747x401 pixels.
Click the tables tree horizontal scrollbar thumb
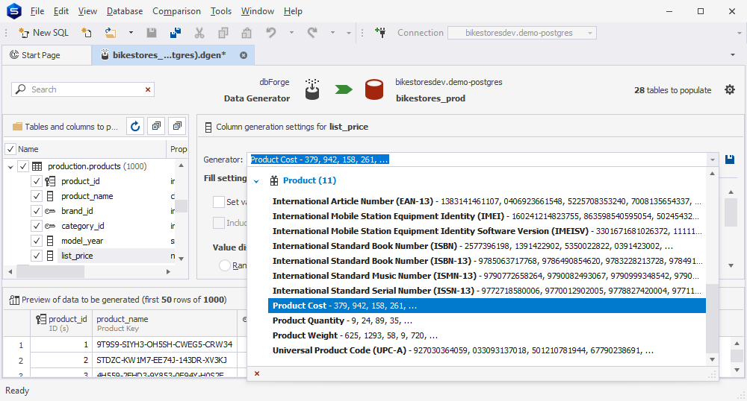(x=51, y=272)
